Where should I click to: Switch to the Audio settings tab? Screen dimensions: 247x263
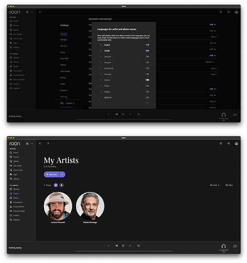(x=63, y=84)
